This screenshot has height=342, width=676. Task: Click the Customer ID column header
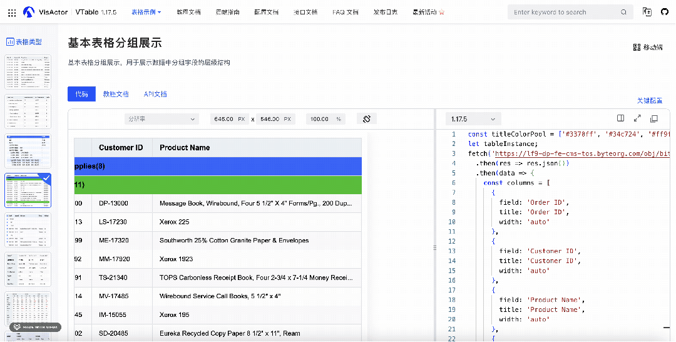[x=122, y=148]
